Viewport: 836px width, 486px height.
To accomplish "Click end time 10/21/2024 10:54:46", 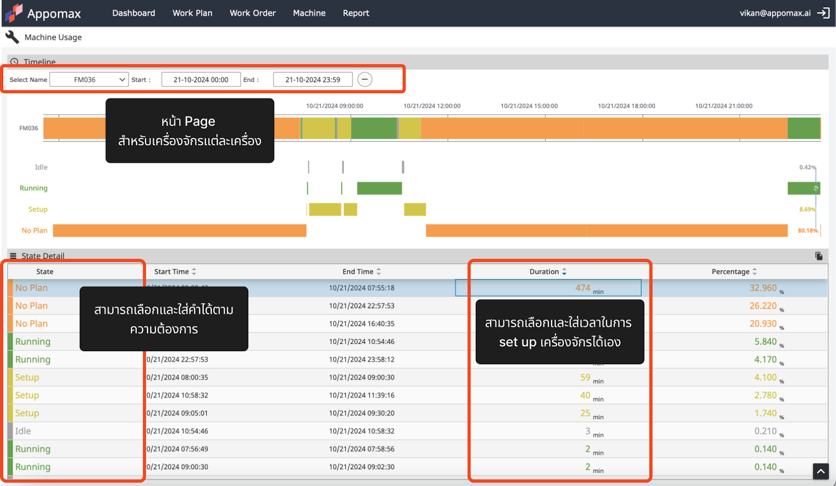I will [362, 342].
